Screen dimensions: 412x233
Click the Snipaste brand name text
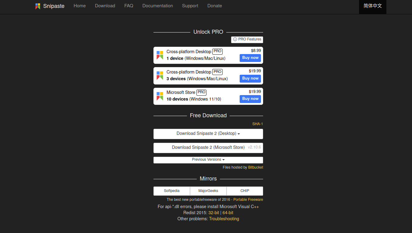(x=54, y=6)
